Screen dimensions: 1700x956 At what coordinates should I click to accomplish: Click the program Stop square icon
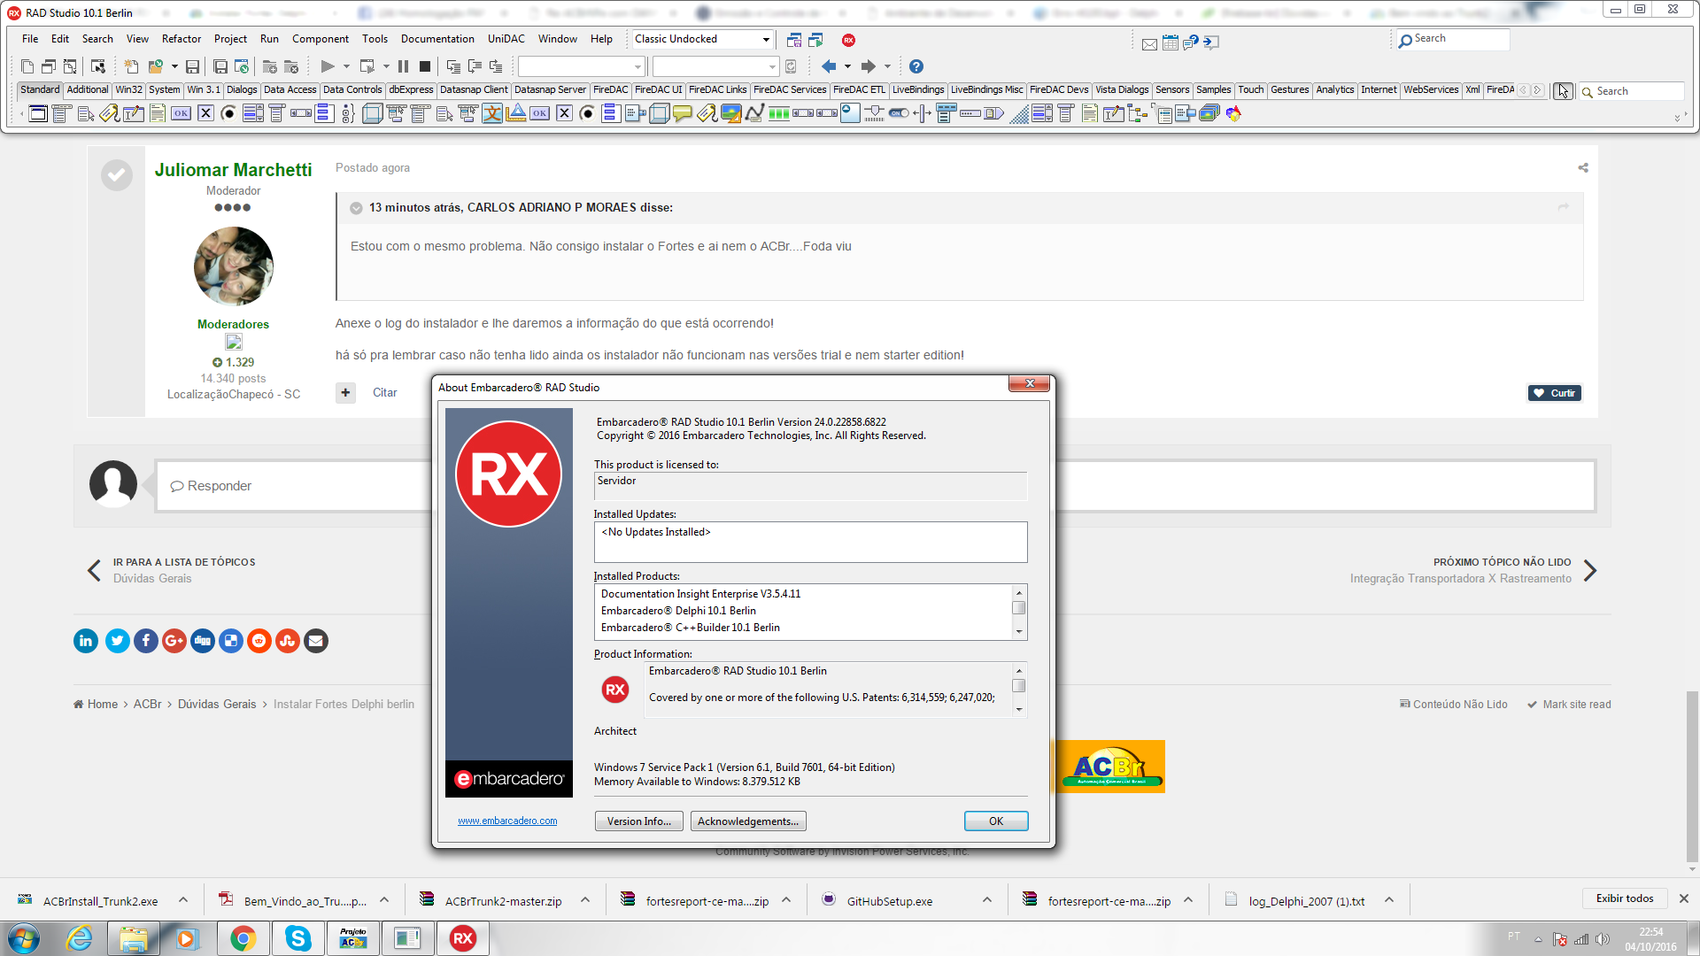[x=425, y=66]
